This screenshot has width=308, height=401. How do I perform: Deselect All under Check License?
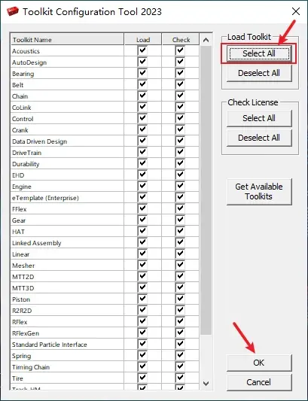tap(259, 138)
